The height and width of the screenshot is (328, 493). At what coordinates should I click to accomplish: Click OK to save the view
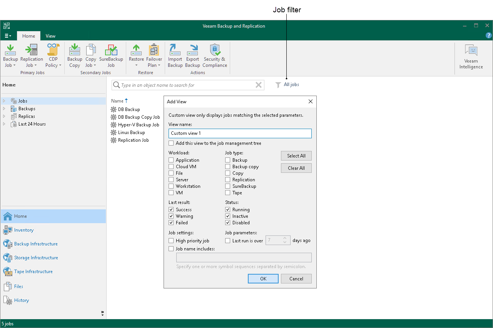click(263, 279)
